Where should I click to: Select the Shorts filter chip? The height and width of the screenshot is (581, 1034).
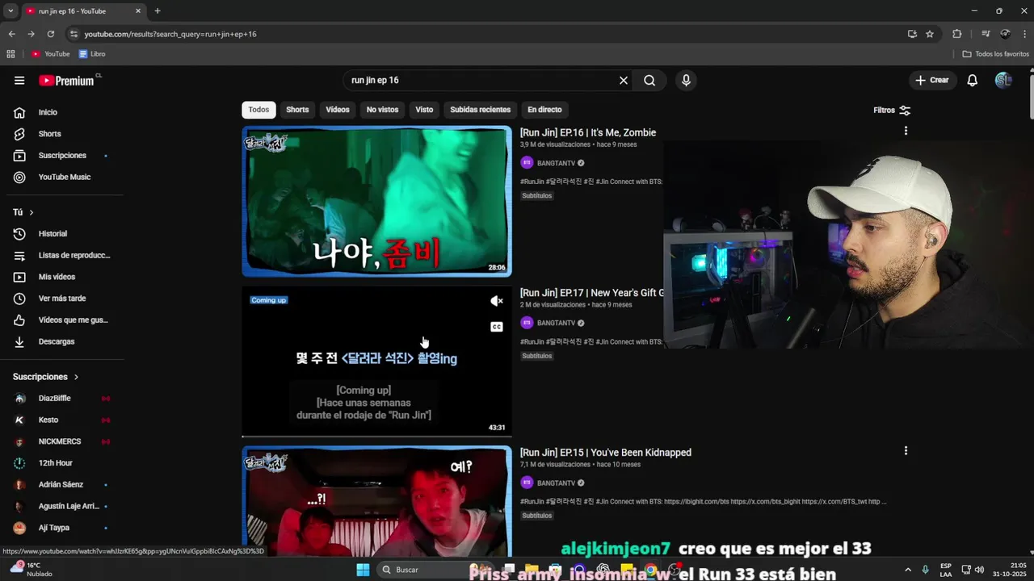(297, 110)
